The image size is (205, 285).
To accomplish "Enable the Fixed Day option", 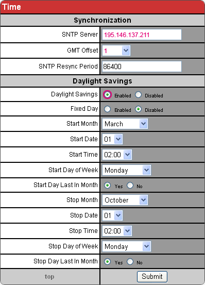I will [107, 109].
